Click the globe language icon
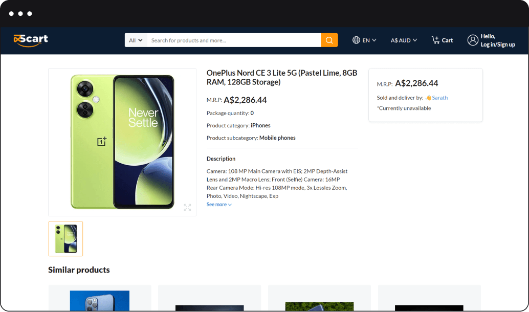Image resolution: width=529 pixels, height=312 pixels. pos(355,40)
